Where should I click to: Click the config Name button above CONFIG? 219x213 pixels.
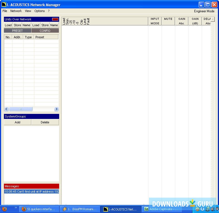coord(54,25)
